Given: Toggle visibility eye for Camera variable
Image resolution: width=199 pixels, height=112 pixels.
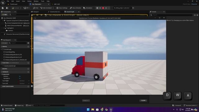Looking at the screenshot, I should (x=20, y=76).
